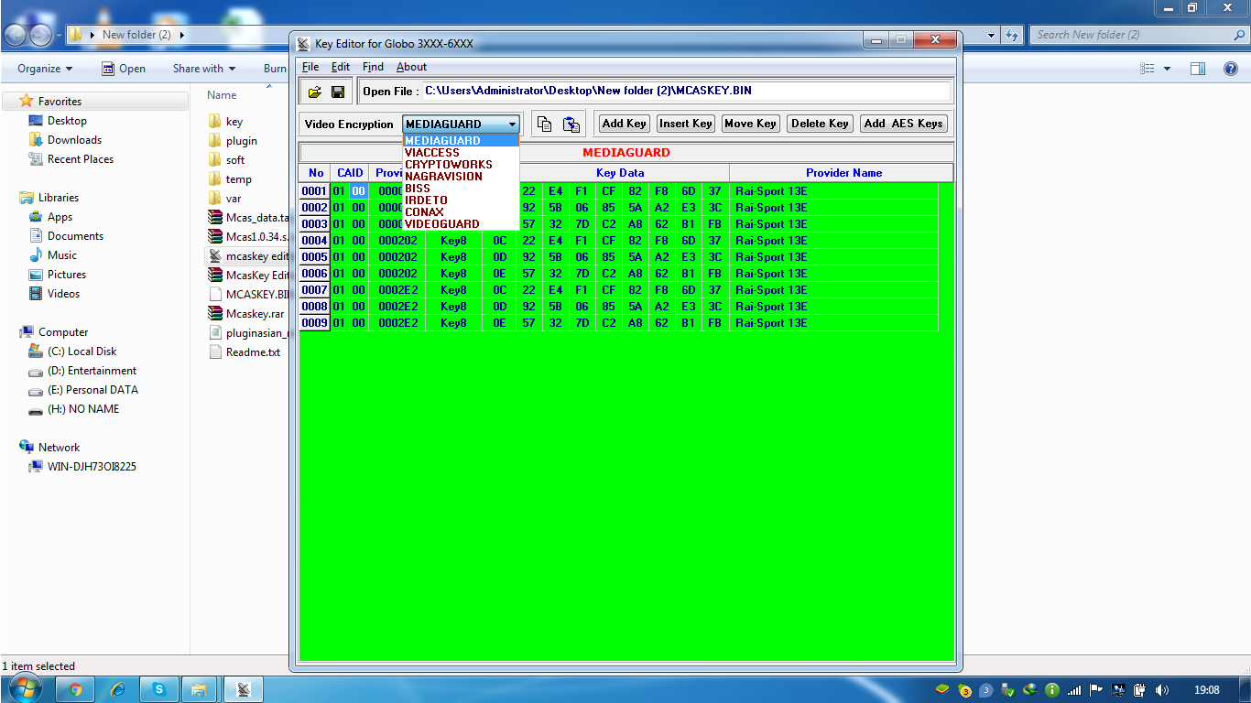Click the Explorer help question mark icon

tap(1232, 69)
